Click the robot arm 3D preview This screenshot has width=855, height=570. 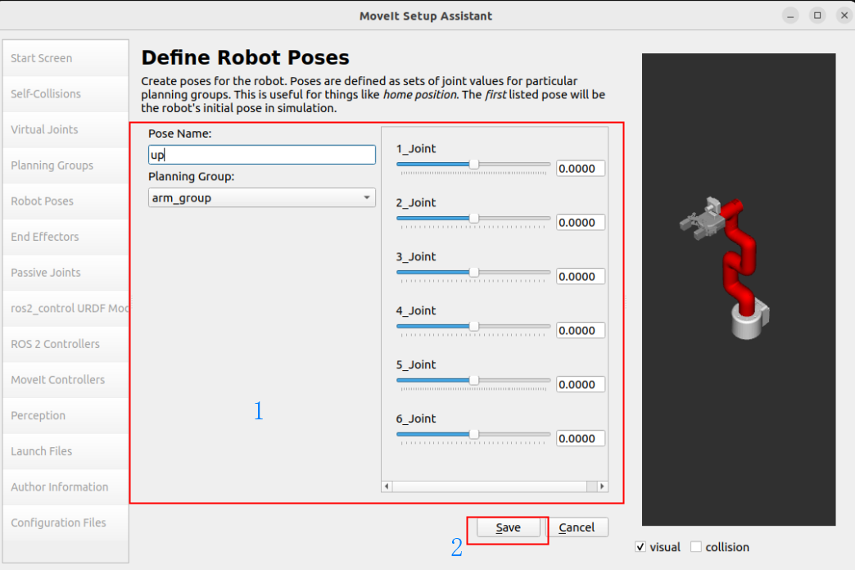click(x=739, y=289)
